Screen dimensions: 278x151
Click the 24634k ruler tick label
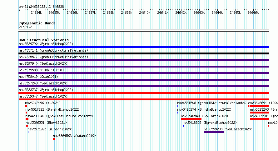36,13
